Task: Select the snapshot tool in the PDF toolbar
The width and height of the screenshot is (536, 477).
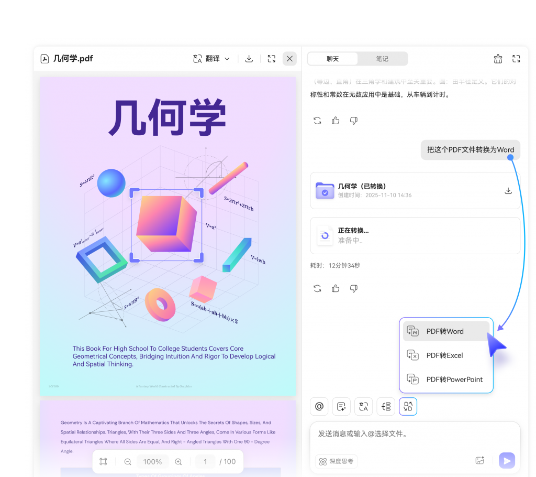Action: point(103,461)
